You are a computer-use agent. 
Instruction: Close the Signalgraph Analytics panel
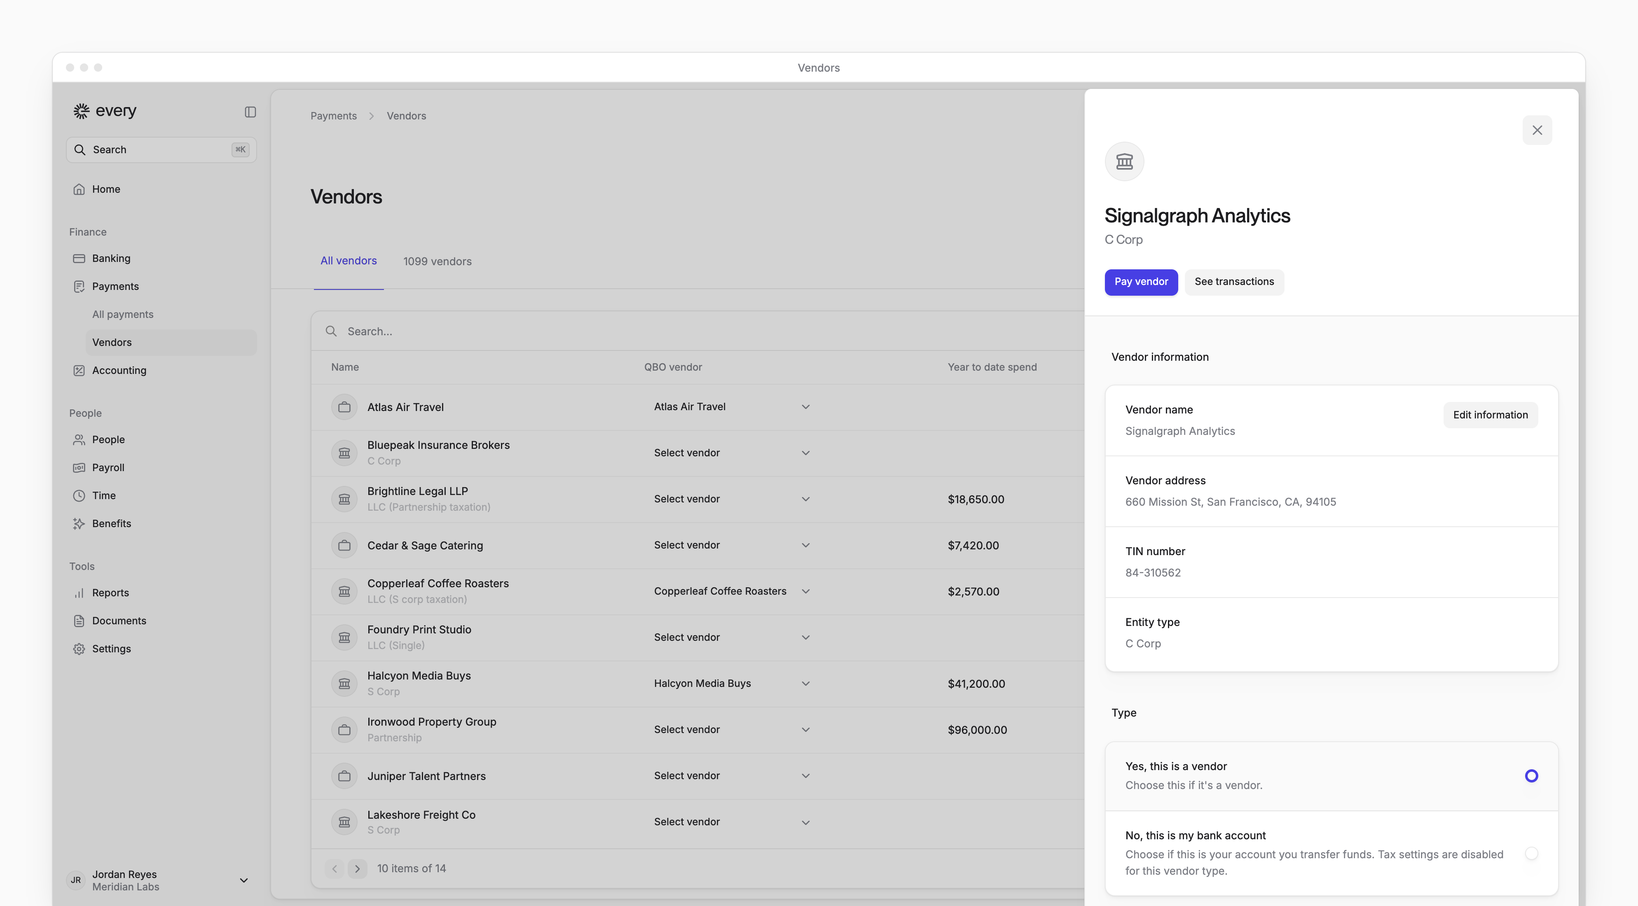(x=1537, y=130)
